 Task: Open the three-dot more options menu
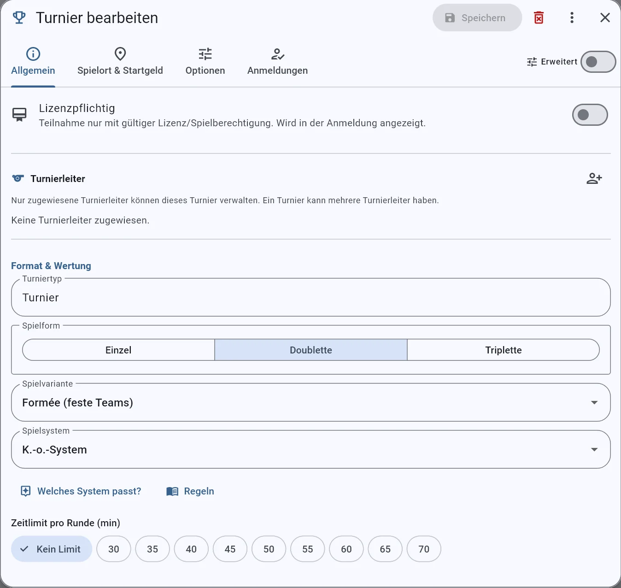click(572, 18)
